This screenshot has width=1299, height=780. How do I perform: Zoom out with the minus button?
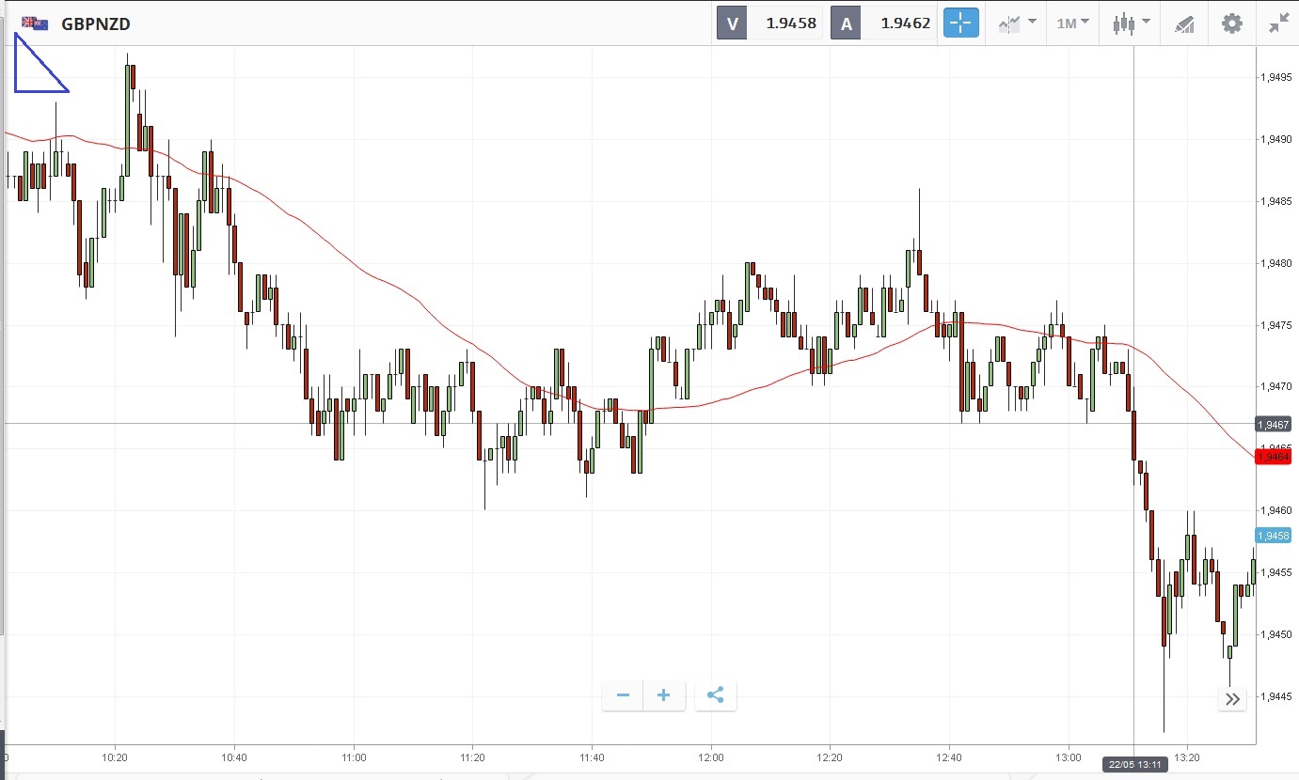click(x=623, y=695)
